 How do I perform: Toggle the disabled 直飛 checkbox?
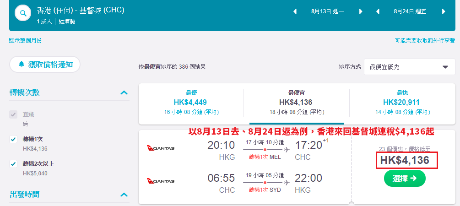coord(13,114)
